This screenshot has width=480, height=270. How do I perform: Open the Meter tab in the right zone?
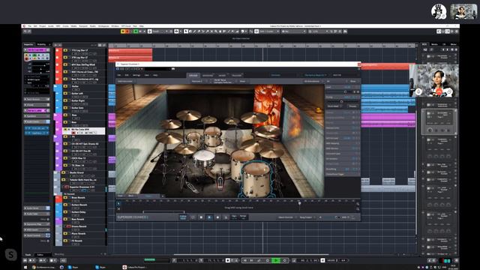(x=453, y=44)
